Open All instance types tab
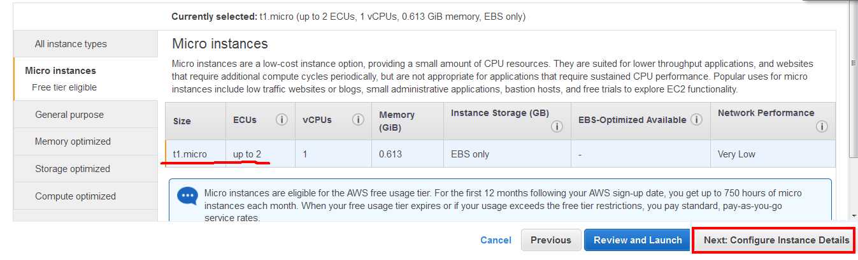Screen dimensions: 858x260 tap(85, 44)
